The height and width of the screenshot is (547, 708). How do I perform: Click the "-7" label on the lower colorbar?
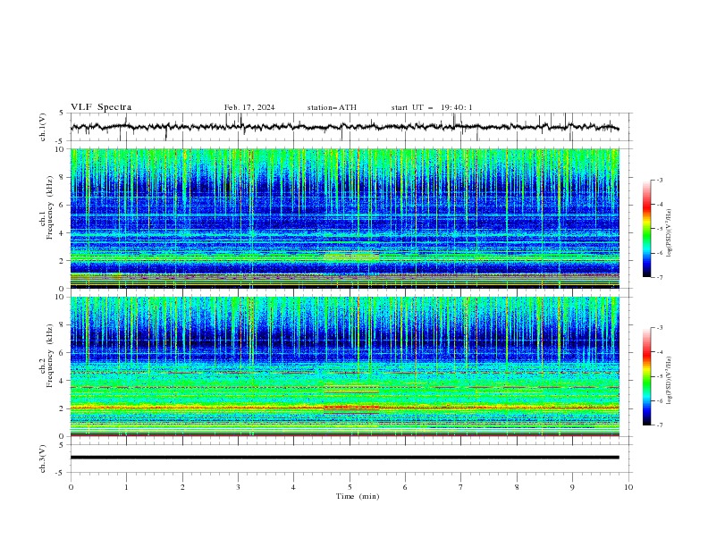(x=660, y=425)
